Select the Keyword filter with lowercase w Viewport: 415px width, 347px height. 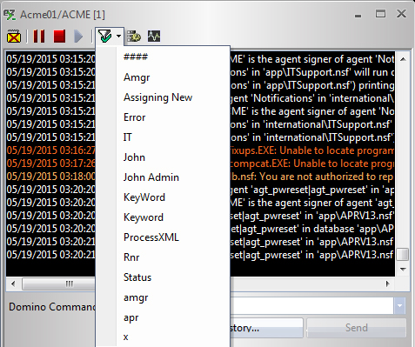pos(144,217)
